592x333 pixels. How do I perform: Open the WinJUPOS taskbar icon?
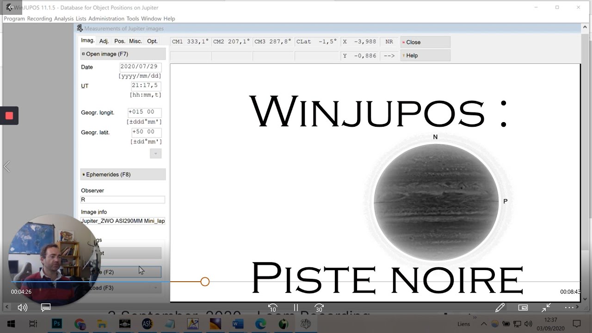pyautogui.click(x=306, y=324)
